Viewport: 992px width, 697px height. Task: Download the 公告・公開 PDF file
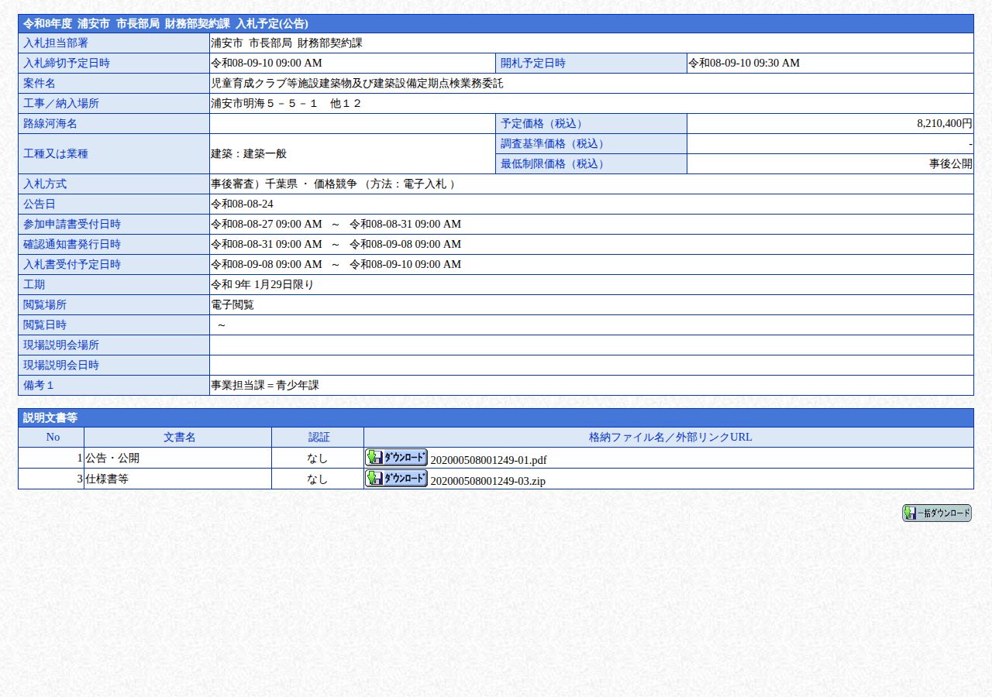pos(396,457)
